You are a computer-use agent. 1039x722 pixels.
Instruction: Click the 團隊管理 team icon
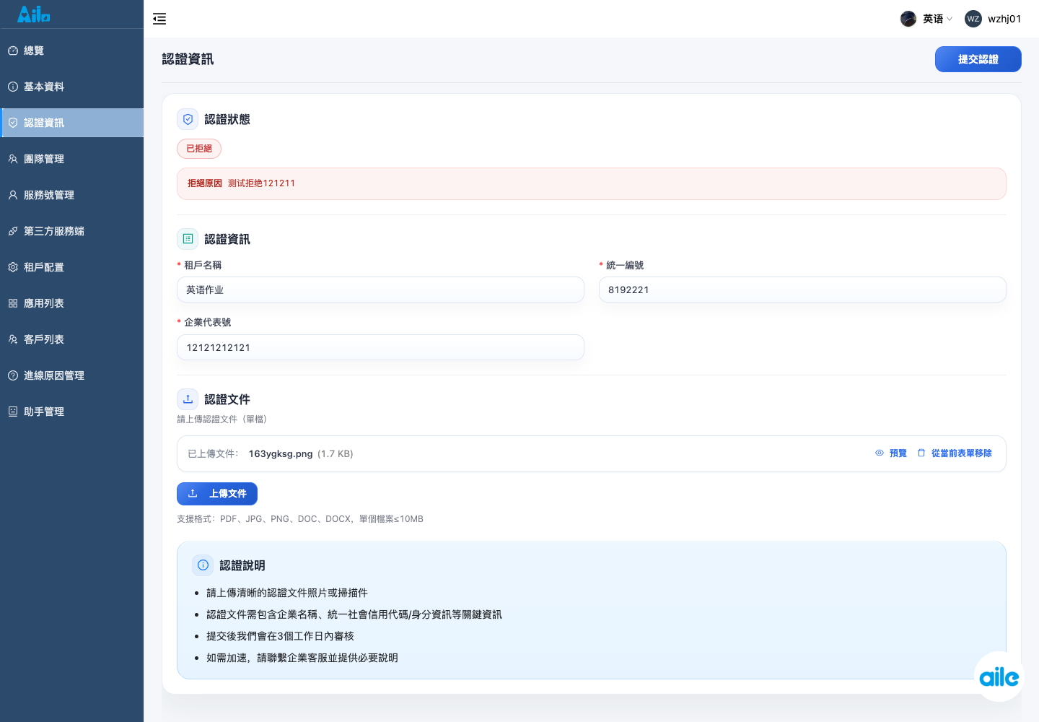click(13, 159)
